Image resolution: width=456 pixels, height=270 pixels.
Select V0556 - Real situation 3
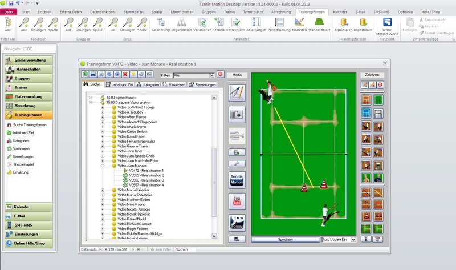(146, 180)
